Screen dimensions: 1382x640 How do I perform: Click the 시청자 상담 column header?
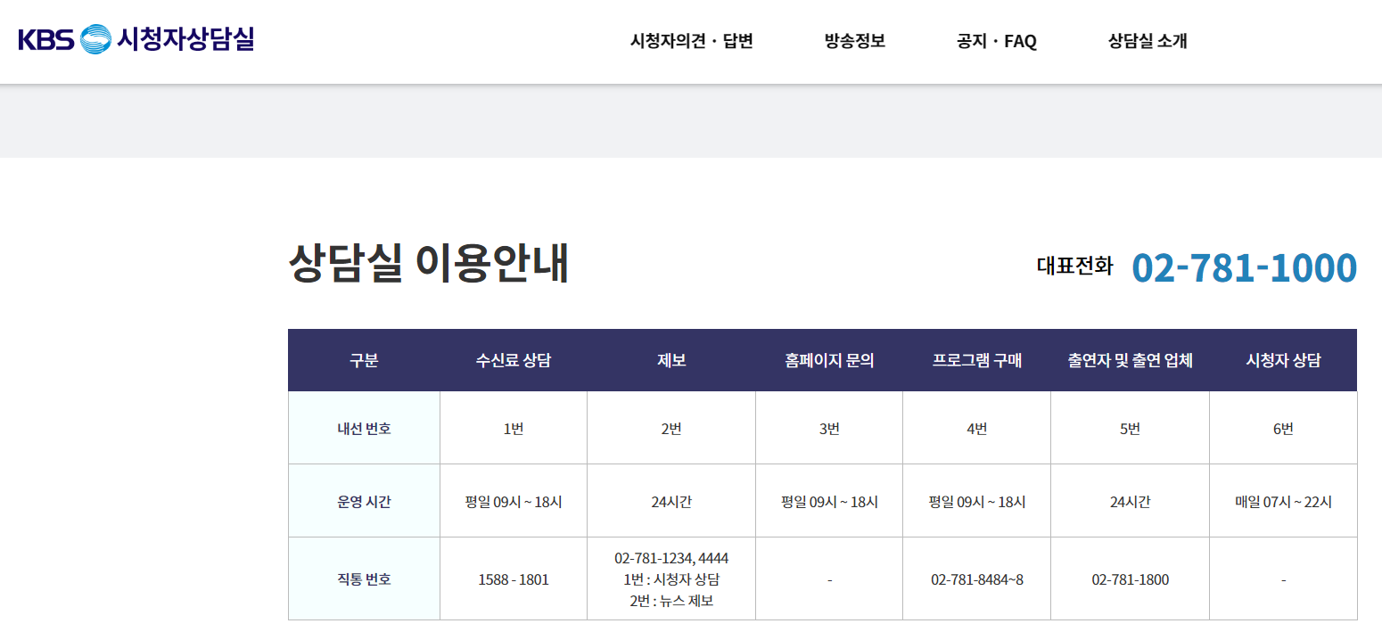(1283, 360)
